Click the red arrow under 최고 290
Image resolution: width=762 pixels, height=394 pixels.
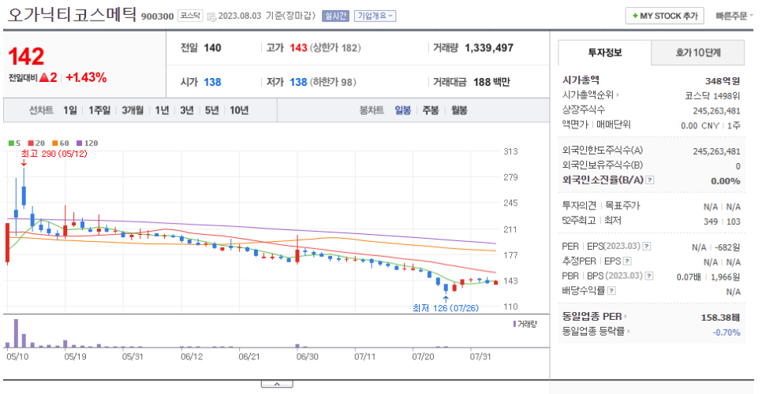pos(24,163)
